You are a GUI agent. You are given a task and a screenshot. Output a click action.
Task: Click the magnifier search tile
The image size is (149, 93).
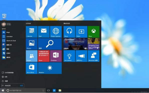point(50,44)
